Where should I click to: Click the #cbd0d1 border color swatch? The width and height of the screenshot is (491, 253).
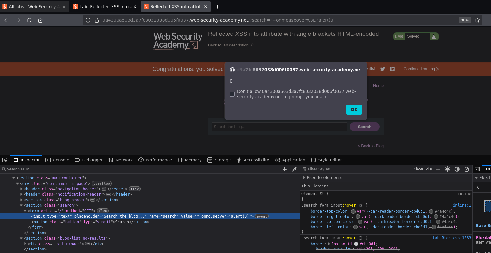click(x=356, y=244)
